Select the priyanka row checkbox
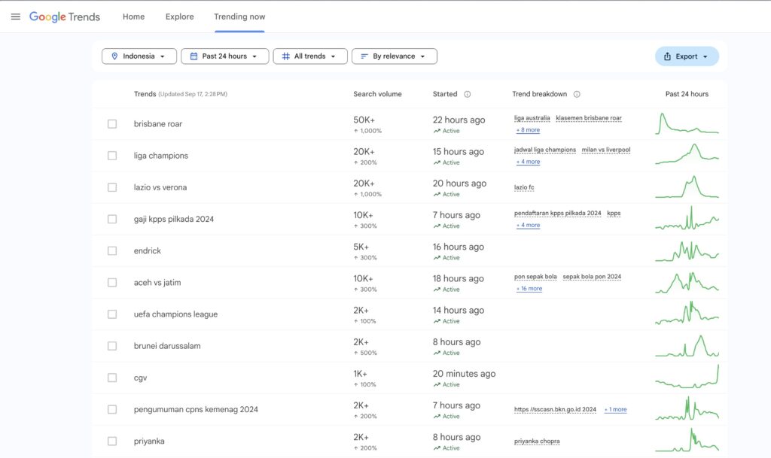The width and height of the screenshot is (771, 458). pyautogui.click(x=112, y=441)
